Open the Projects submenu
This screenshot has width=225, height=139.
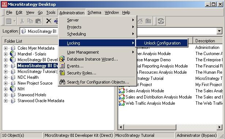(97, 27)
